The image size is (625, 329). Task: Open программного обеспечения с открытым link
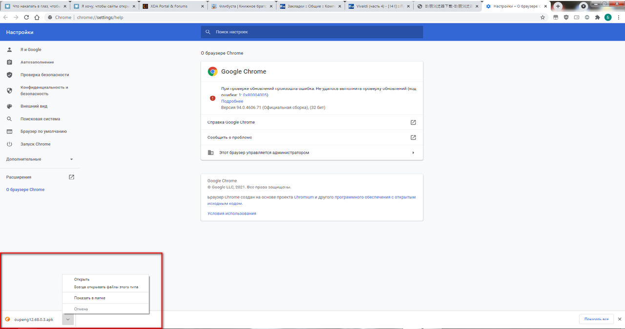pyautogui.click(x=375, y=197)
